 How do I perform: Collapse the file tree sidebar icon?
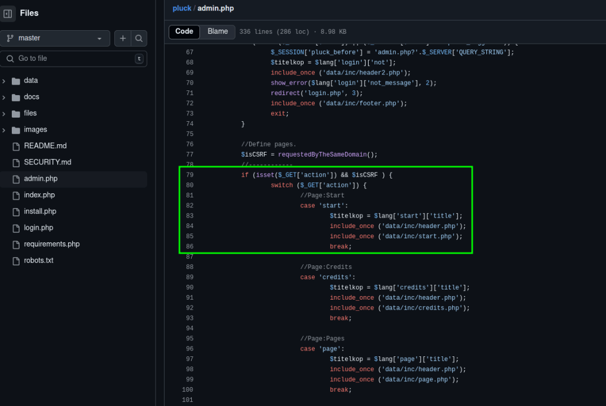click(8, 13)
